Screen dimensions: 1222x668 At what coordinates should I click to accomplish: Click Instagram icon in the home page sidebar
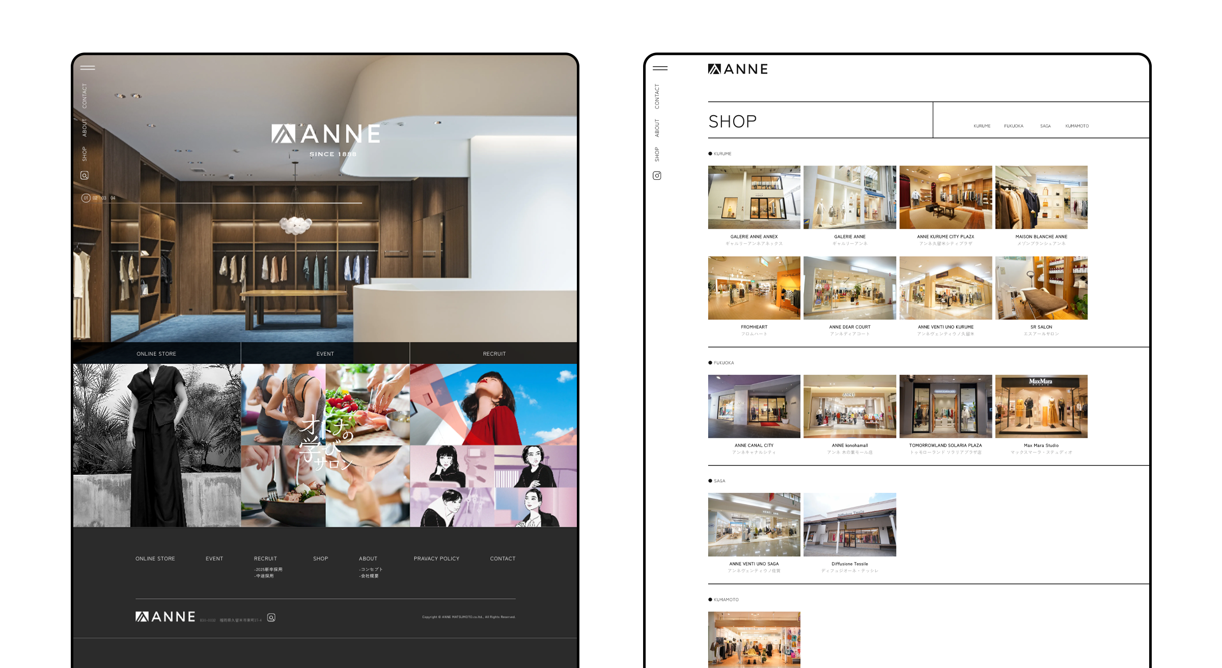tap(85, 175)
